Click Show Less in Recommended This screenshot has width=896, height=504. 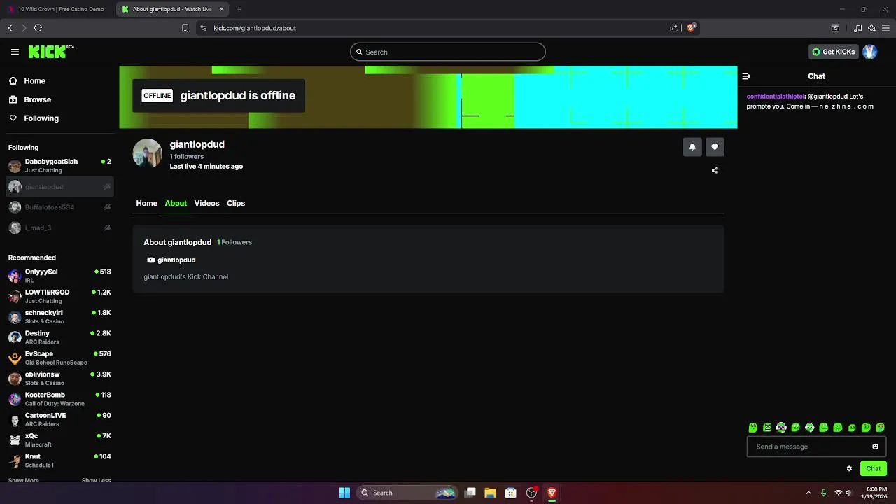pyautogui.click(x=96, y=481)
